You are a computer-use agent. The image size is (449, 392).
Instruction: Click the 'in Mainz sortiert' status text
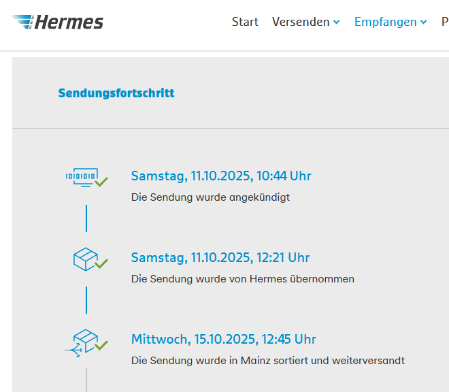click(268, 361)
